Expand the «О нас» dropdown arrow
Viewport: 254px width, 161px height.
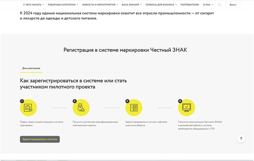pos(212,5)
